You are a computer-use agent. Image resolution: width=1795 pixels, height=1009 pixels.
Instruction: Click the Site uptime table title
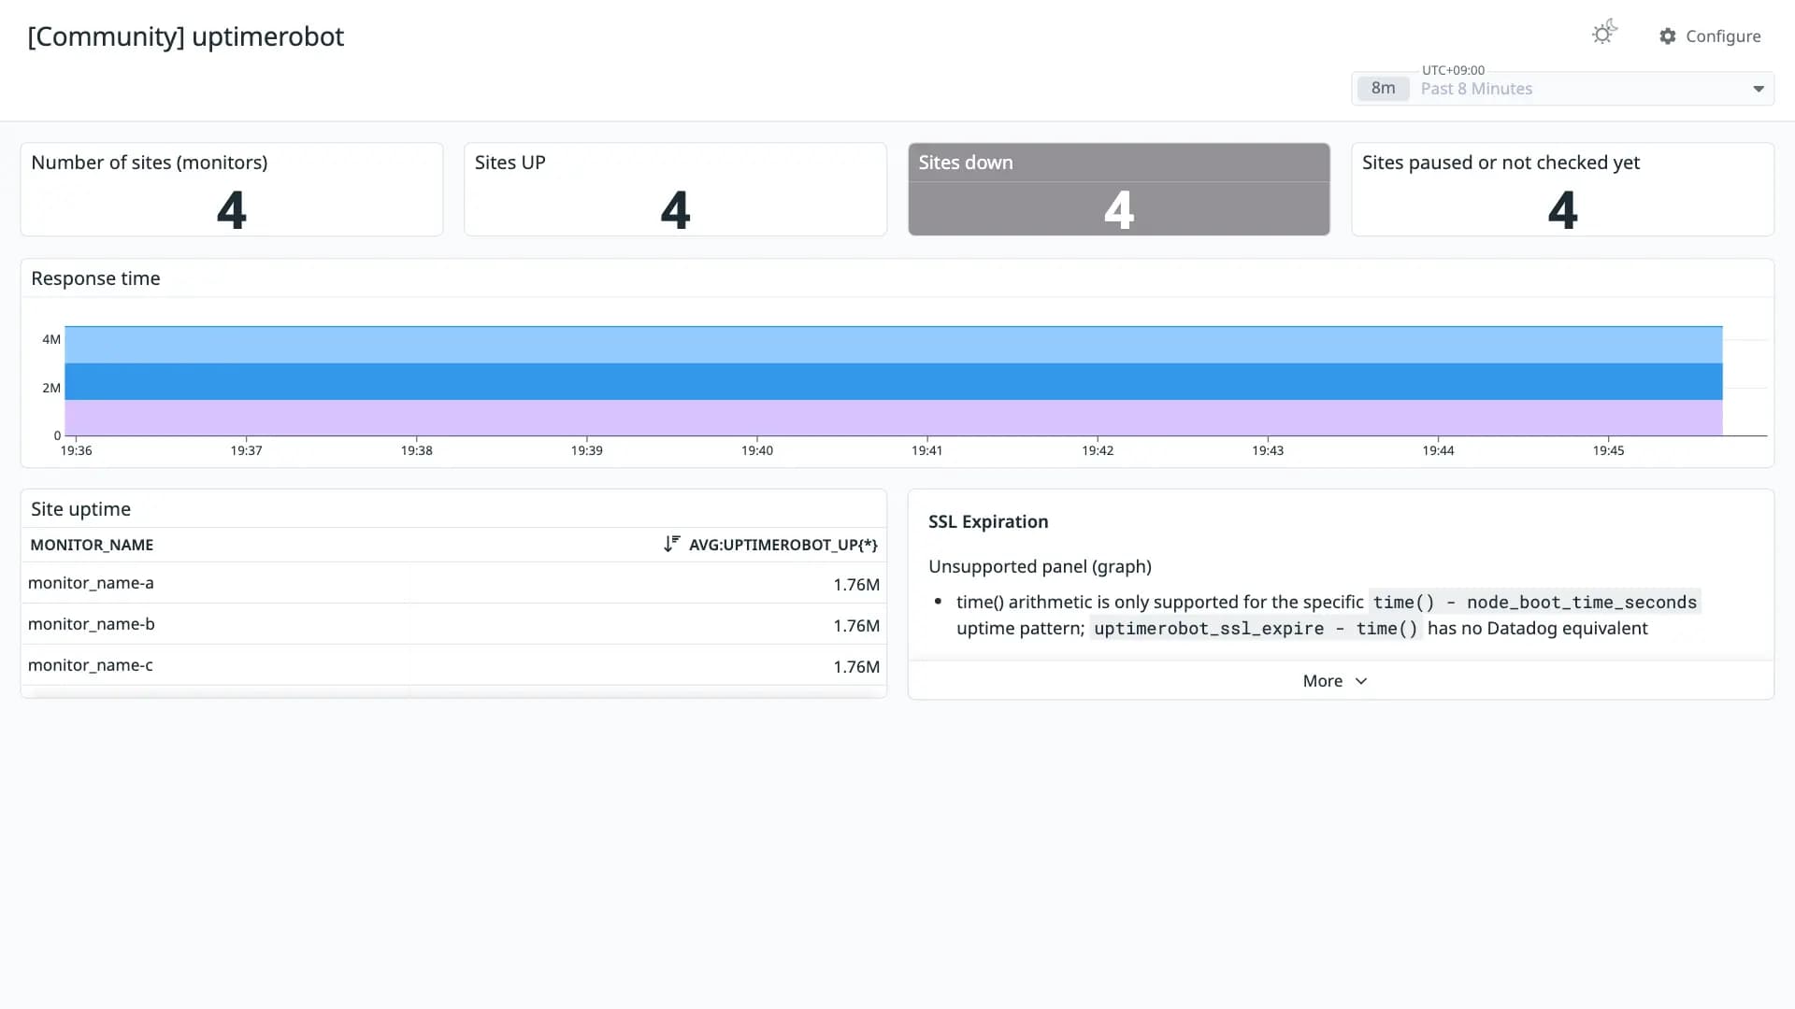coord(80,509)
